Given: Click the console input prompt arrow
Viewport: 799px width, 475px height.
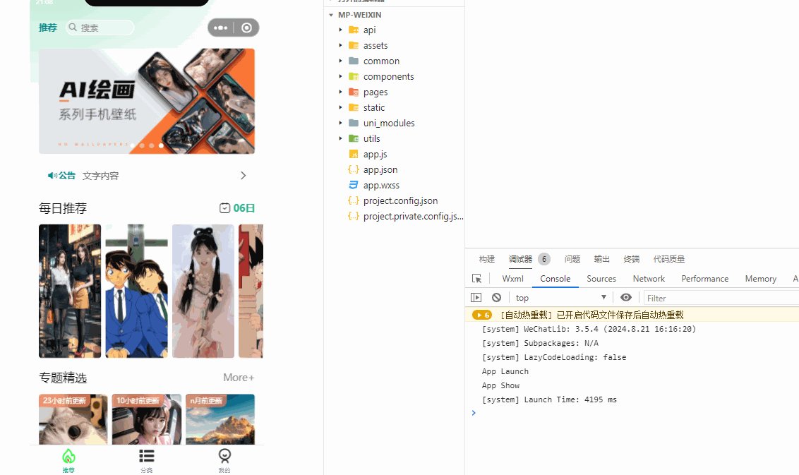Looking at the screenshot, I should [x=474, y=413].
